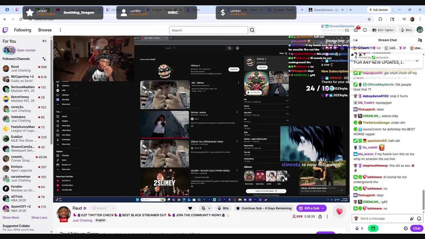The height and width of the screenshot is (239, 425).
Task: Click Raud's live profile avatar
Action: coord(64,214)
